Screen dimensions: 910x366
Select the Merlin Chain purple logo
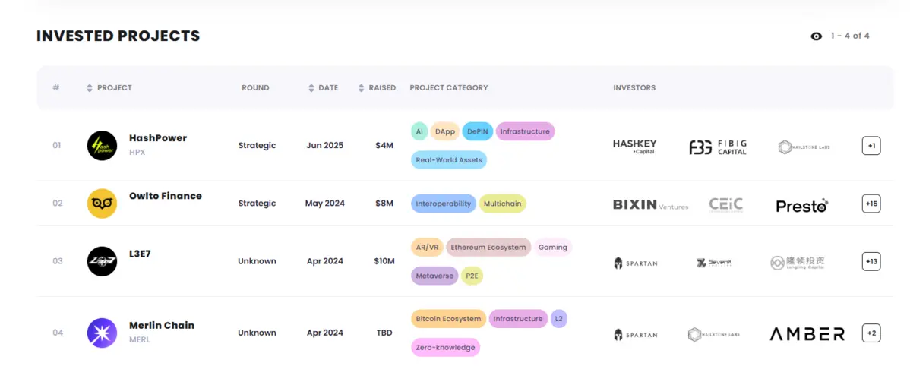[x=102, y=333]
